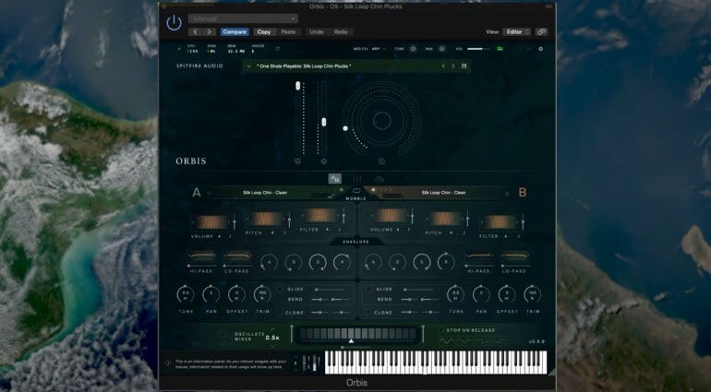711x392 pixels.
Task: Adjust the Pan knob in top bar
Action: pos(442,49)
